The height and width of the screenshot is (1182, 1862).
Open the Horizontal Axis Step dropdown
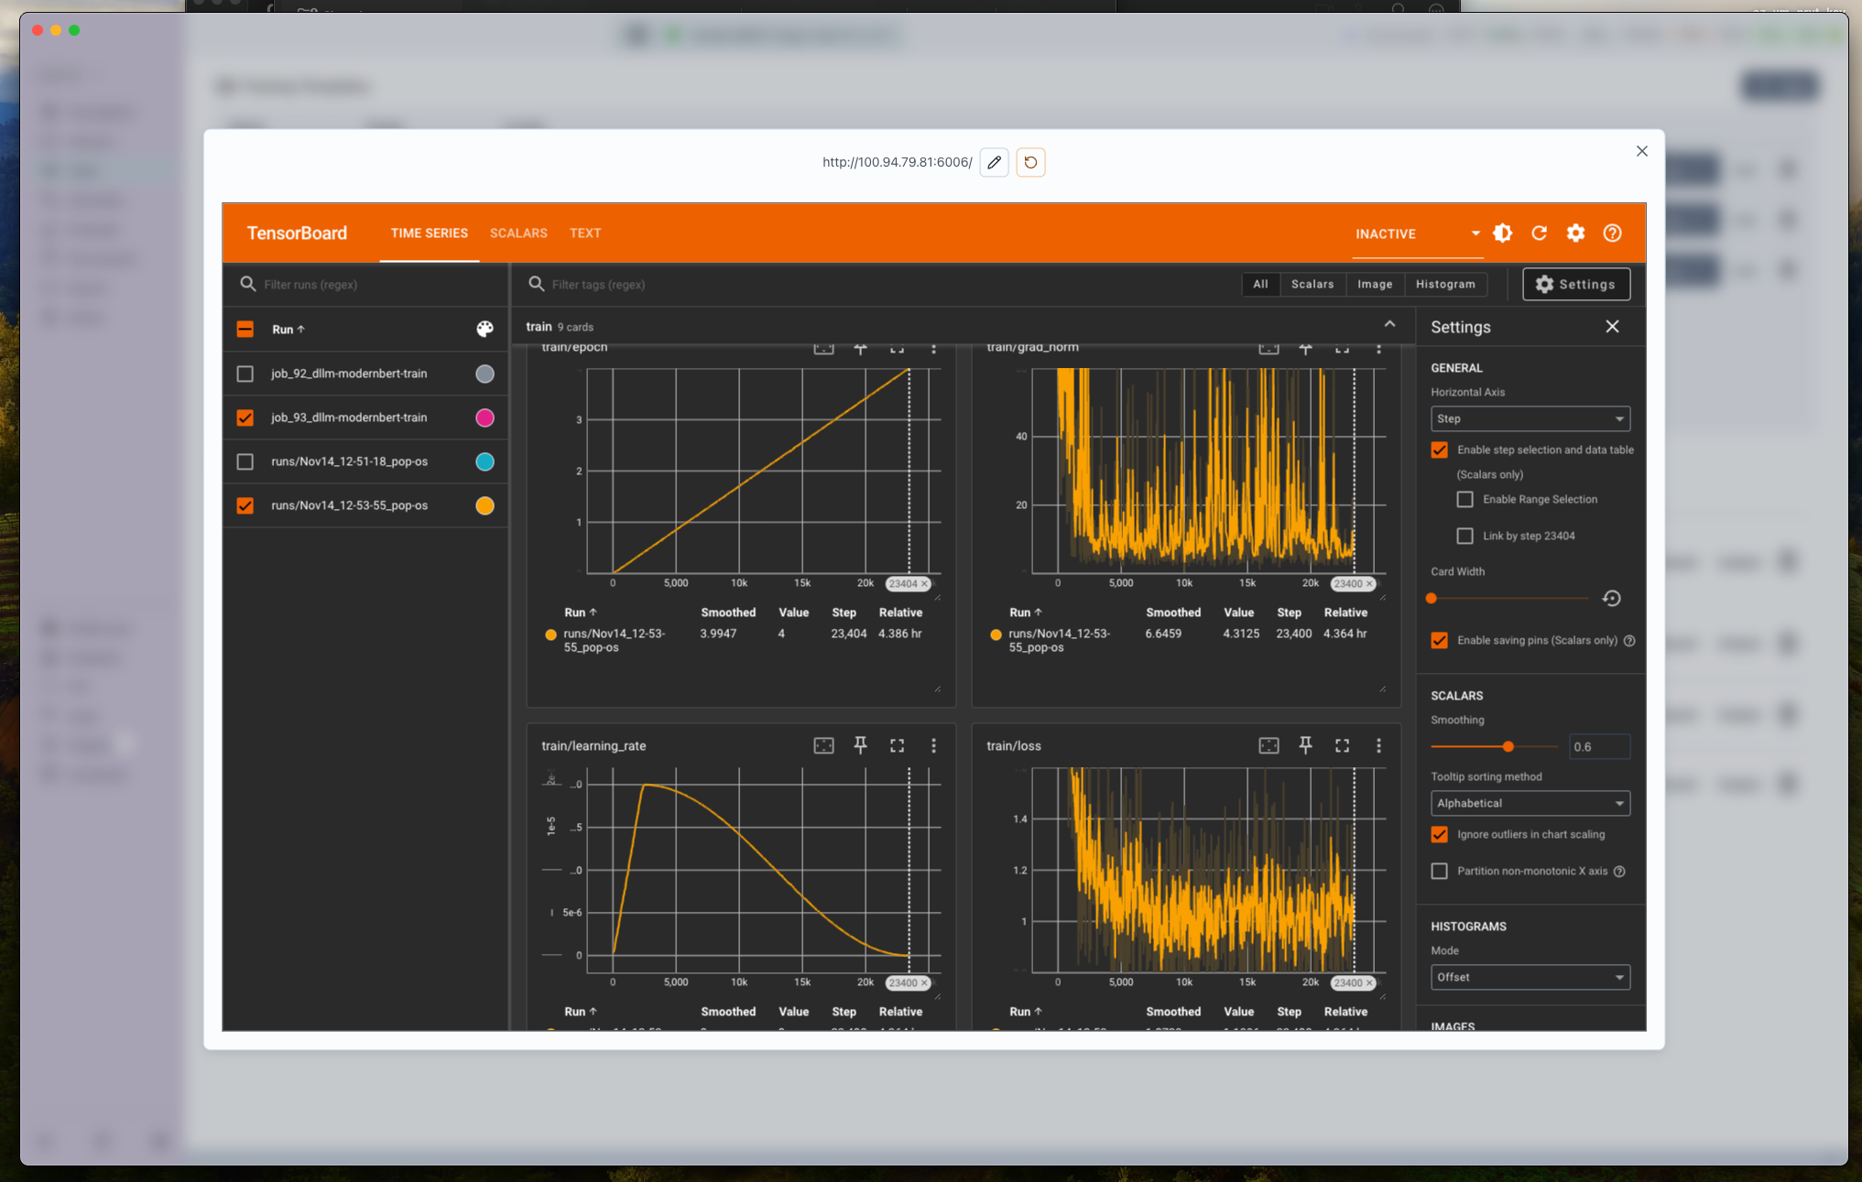click(1530, 418)
